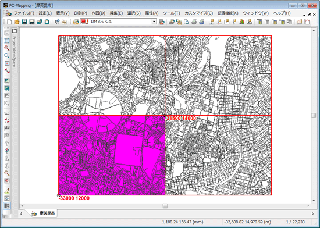
Task: Click the red magnifier Zoom In tool
Action: pos(7,48)
